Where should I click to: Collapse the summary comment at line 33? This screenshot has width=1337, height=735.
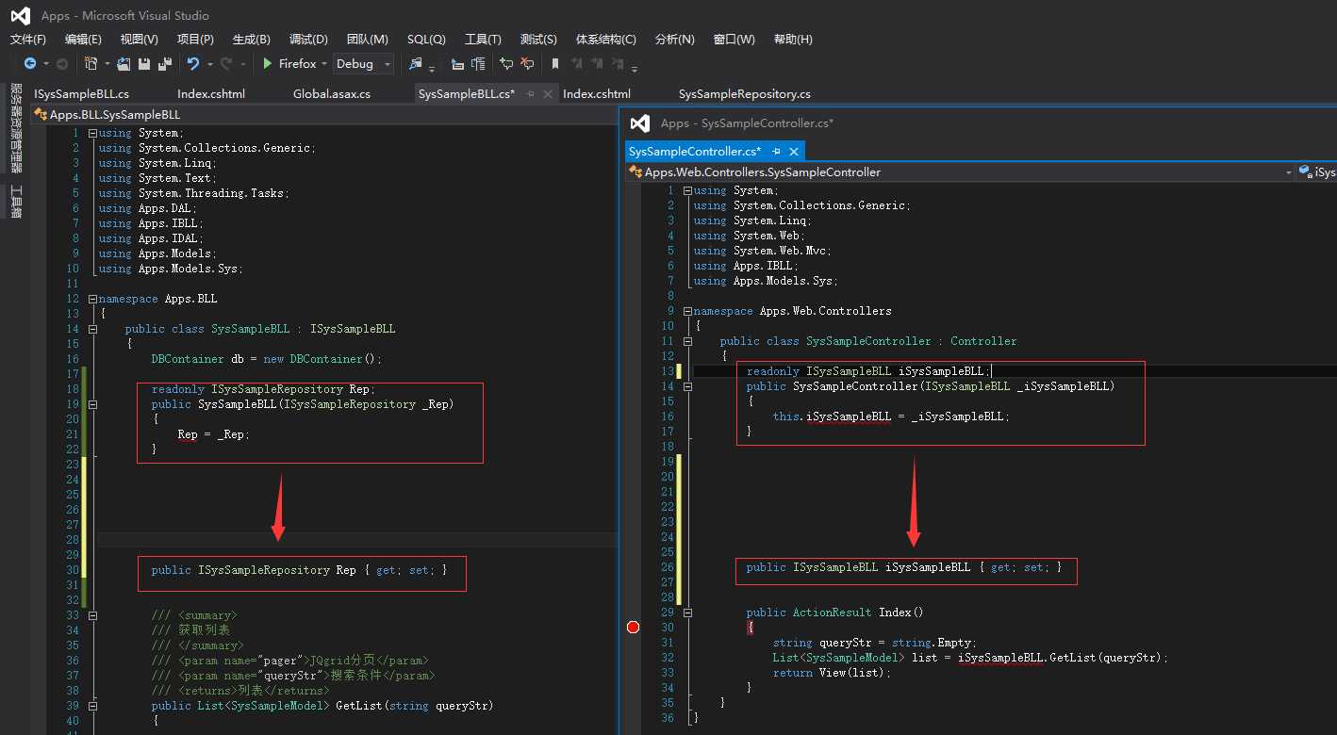tap(92, 615)
